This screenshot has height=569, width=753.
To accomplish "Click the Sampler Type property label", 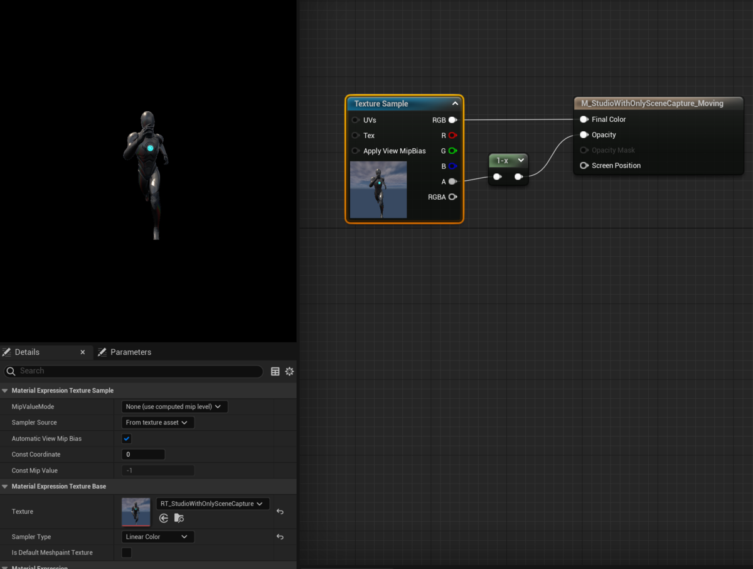I will coord(31,537).
